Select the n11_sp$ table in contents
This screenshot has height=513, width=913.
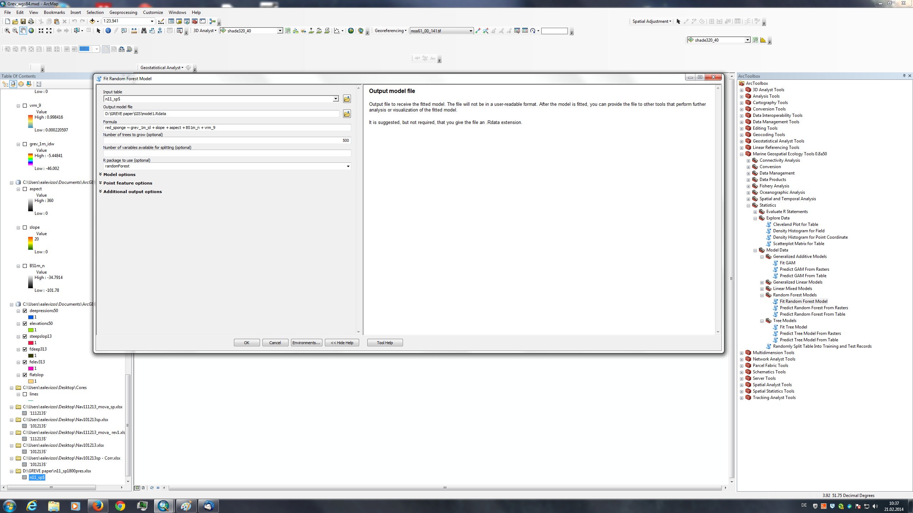[x=37, y=477]
